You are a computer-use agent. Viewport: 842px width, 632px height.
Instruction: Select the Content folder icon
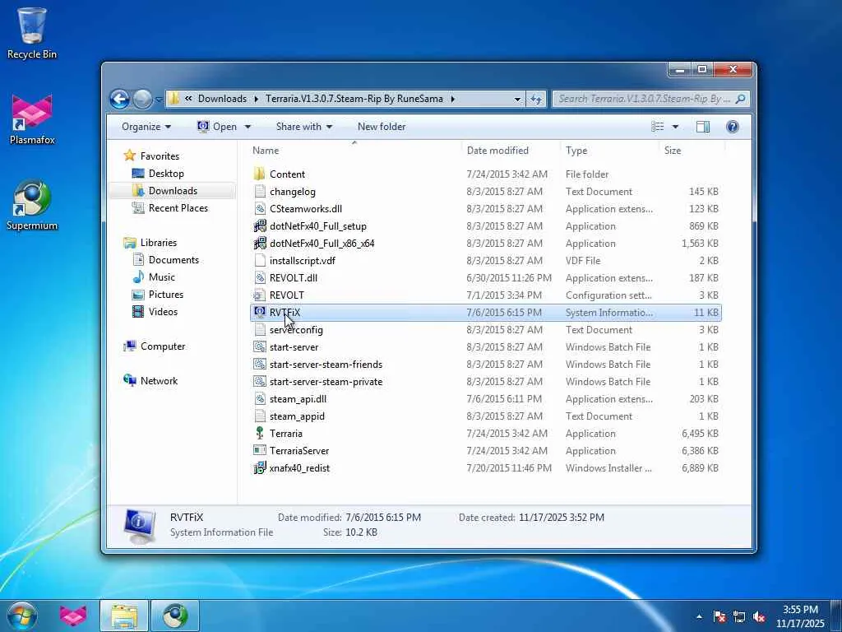[x=259, y=174]
